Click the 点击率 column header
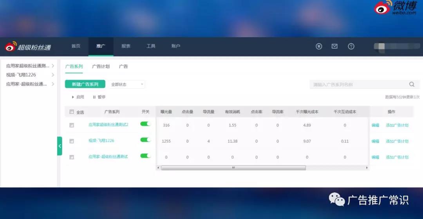 coord(256,112)
